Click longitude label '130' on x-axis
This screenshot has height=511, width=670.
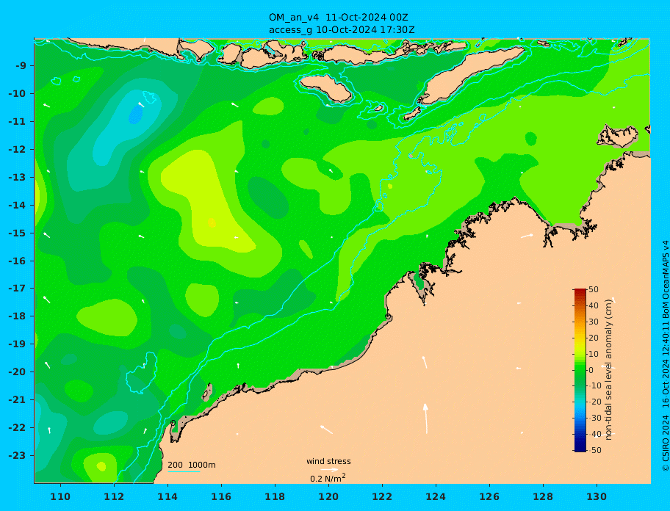597,496
